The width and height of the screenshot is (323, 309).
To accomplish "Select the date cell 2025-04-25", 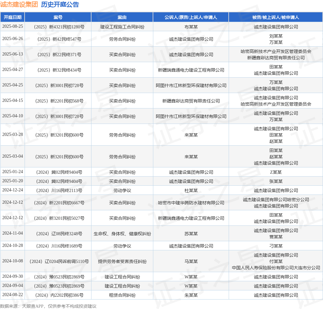I will click(x=13, y=85).
